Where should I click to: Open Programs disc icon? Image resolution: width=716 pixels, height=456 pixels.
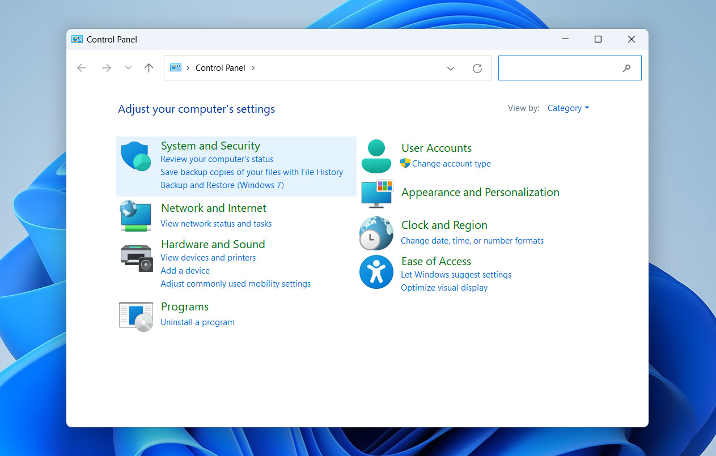point(136,317)
